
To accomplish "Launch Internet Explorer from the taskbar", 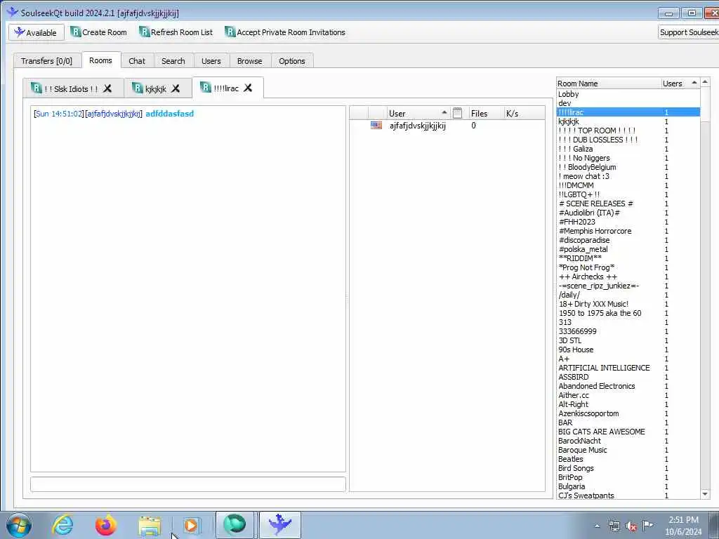I will [62, 525].
